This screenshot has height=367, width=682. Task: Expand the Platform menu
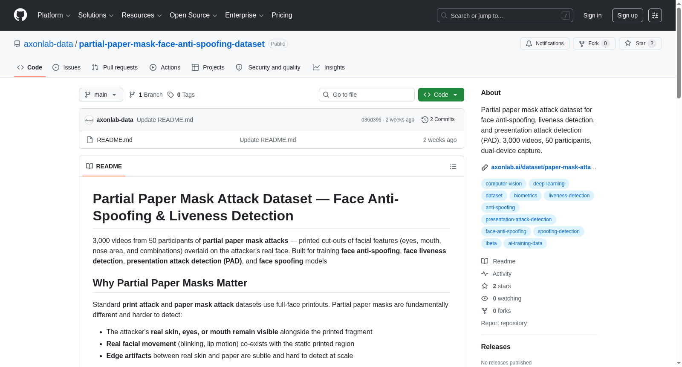tap(54, 15)
